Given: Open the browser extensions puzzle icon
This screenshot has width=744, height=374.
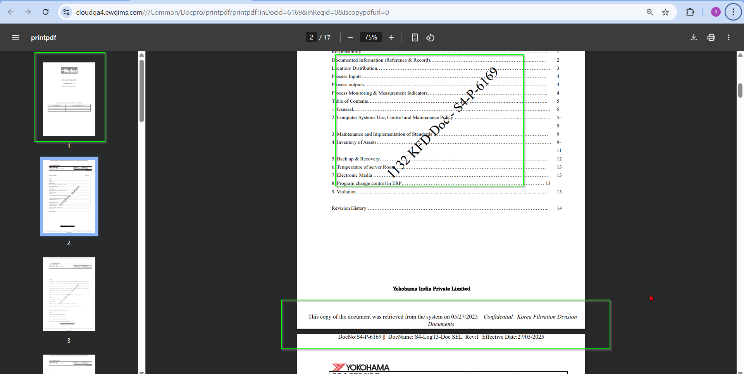Looking at the screenshot, I should (690, 12).
